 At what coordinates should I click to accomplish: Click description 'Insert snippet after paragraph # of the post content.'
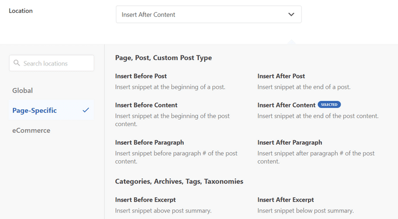[x=315, y=157]
